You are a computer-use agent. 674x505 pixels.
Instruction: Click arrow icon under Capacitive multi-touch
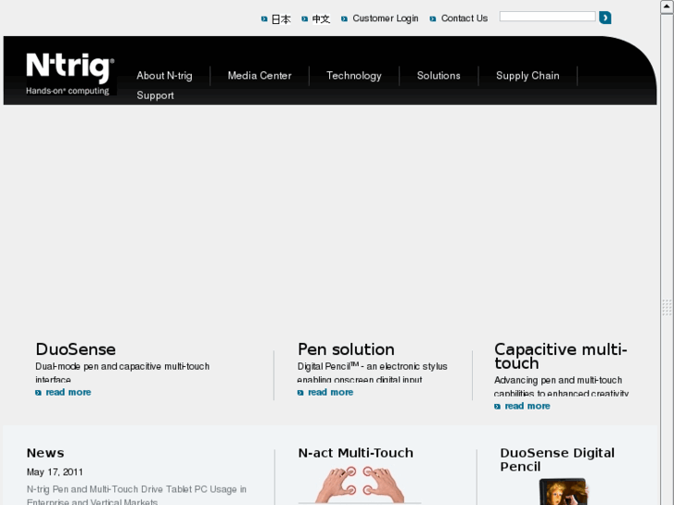point(497,406)
